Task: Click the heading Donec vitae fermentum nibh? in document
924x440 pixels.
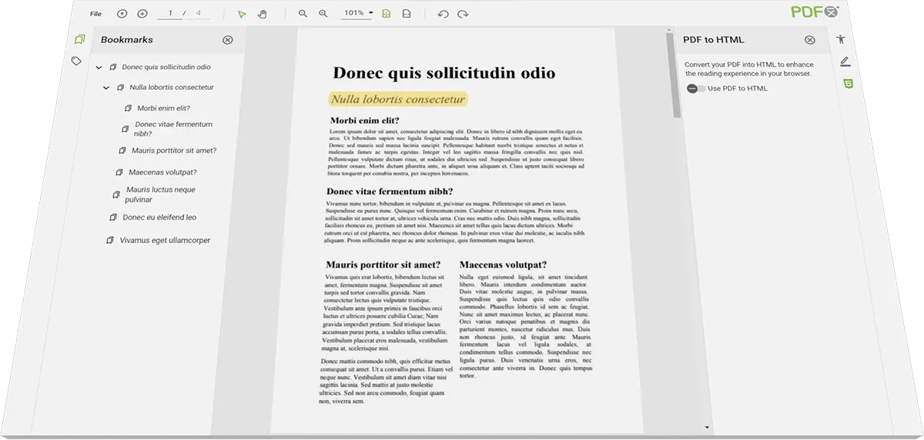Action: [390, 192]
